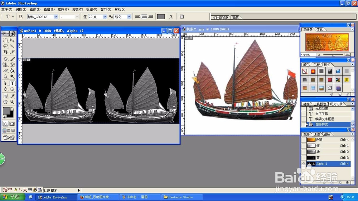Open the Type tool preset picker arrow
This screenshot has height=201, width=358.
tap(13, 16)
